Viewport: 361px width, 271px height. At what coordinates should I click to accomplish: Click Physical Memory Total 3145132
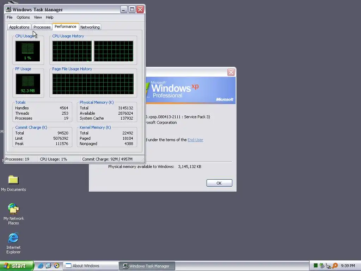click(126, 108)
